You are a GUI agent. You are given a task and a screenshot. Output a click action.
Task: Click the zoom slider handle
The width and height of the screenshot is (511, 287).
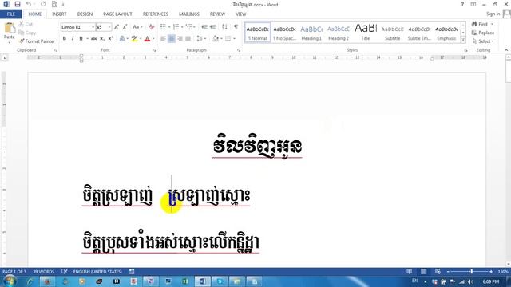[471, 271]
